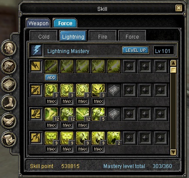Click the Lightning Mastery bolt icon

coord(36,50)
